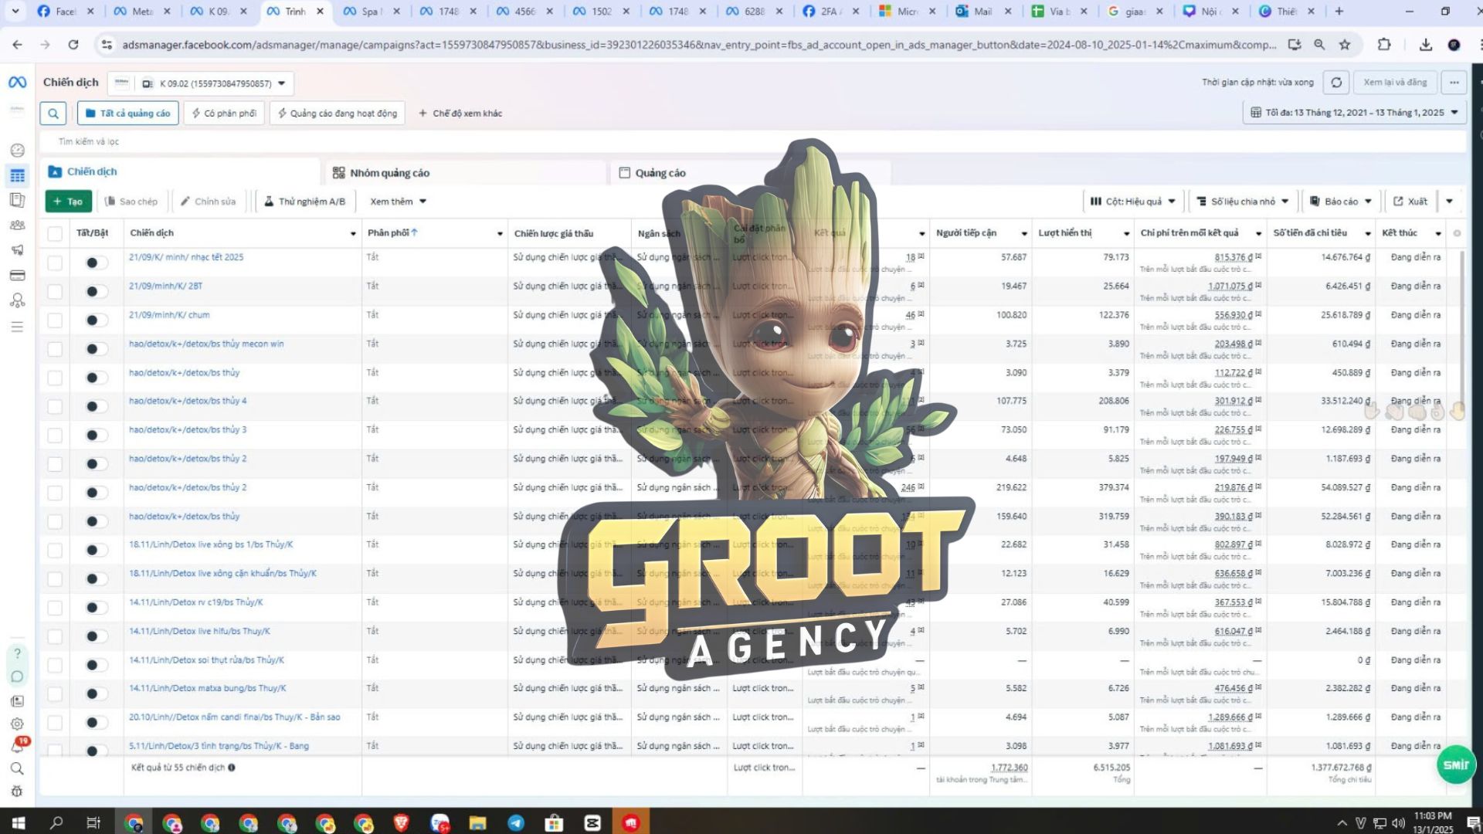Open the date range picker dropdown

(x=1354, y=113)
